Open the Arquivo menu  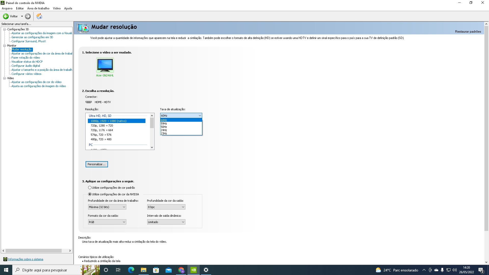pos(7,8)
